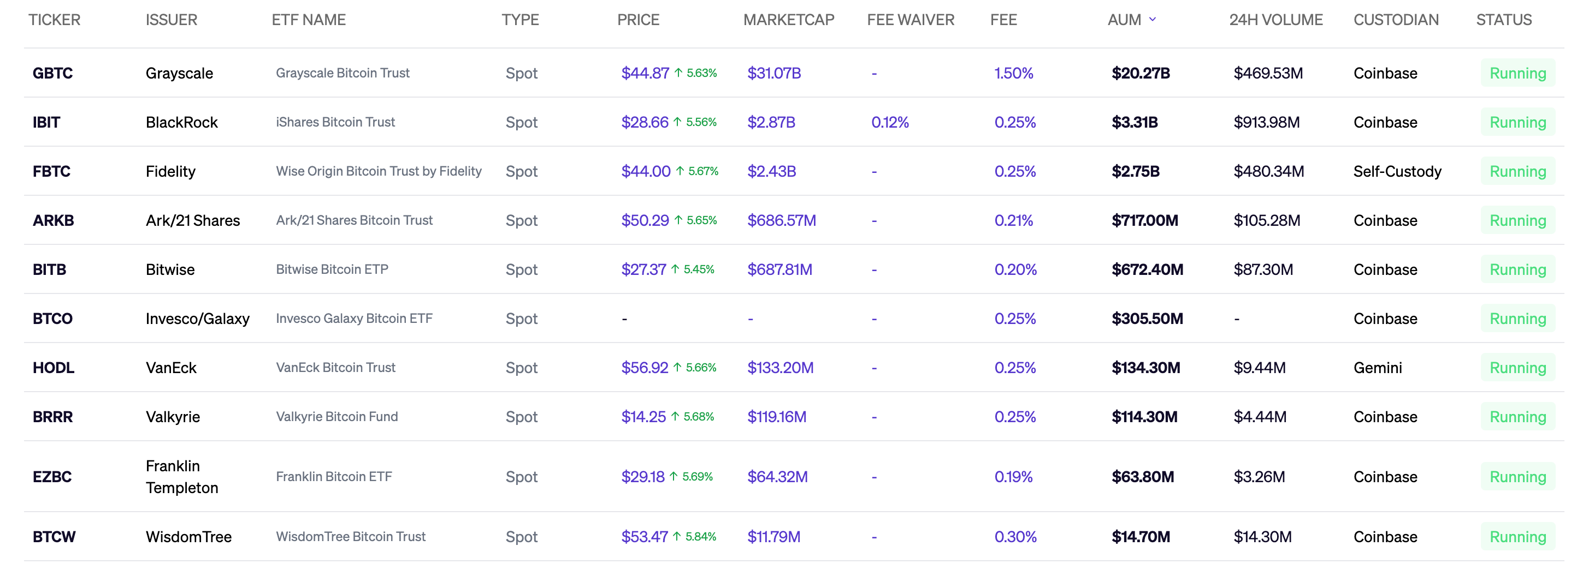
Task: Click IBIT's 0.12% fee waiver link
Action: (x=890, y=122)
